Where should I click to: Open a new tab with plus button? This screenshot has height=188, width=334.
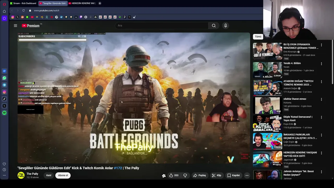pos(100,3)
